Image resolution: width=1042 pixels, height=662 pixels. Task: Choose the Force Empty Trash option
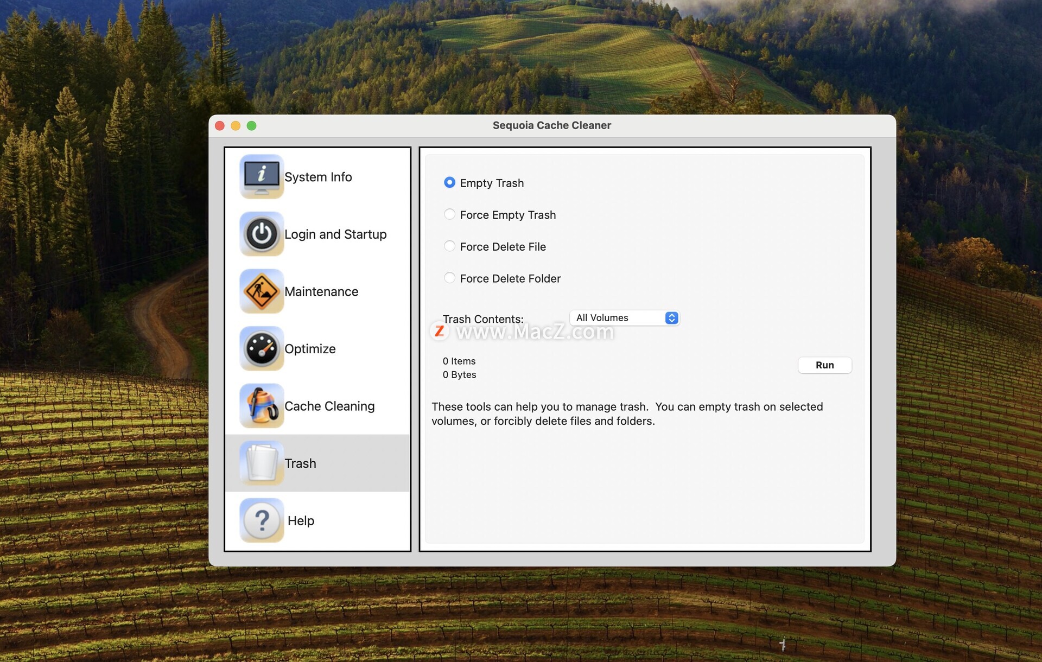coord(449,214)
